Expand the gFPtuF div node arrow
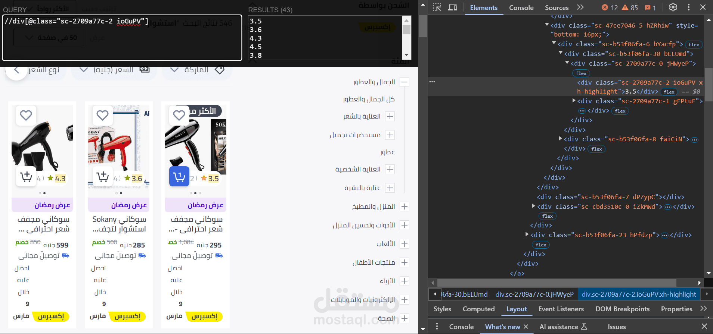This screenshot has height=334, width=713. click(x=574, y=101)
